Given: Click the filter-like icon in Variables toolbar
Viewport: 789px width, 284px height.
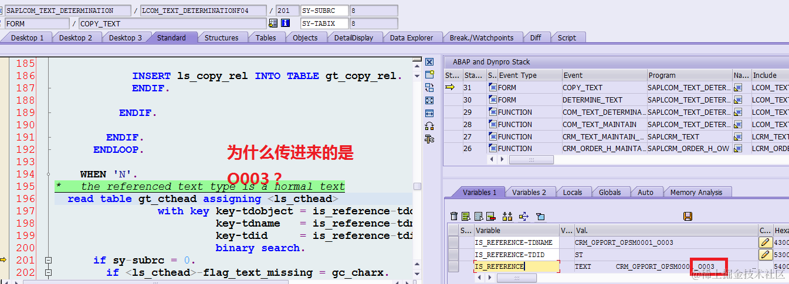Looking at the screenshot, I should click(x=541, y=217).
